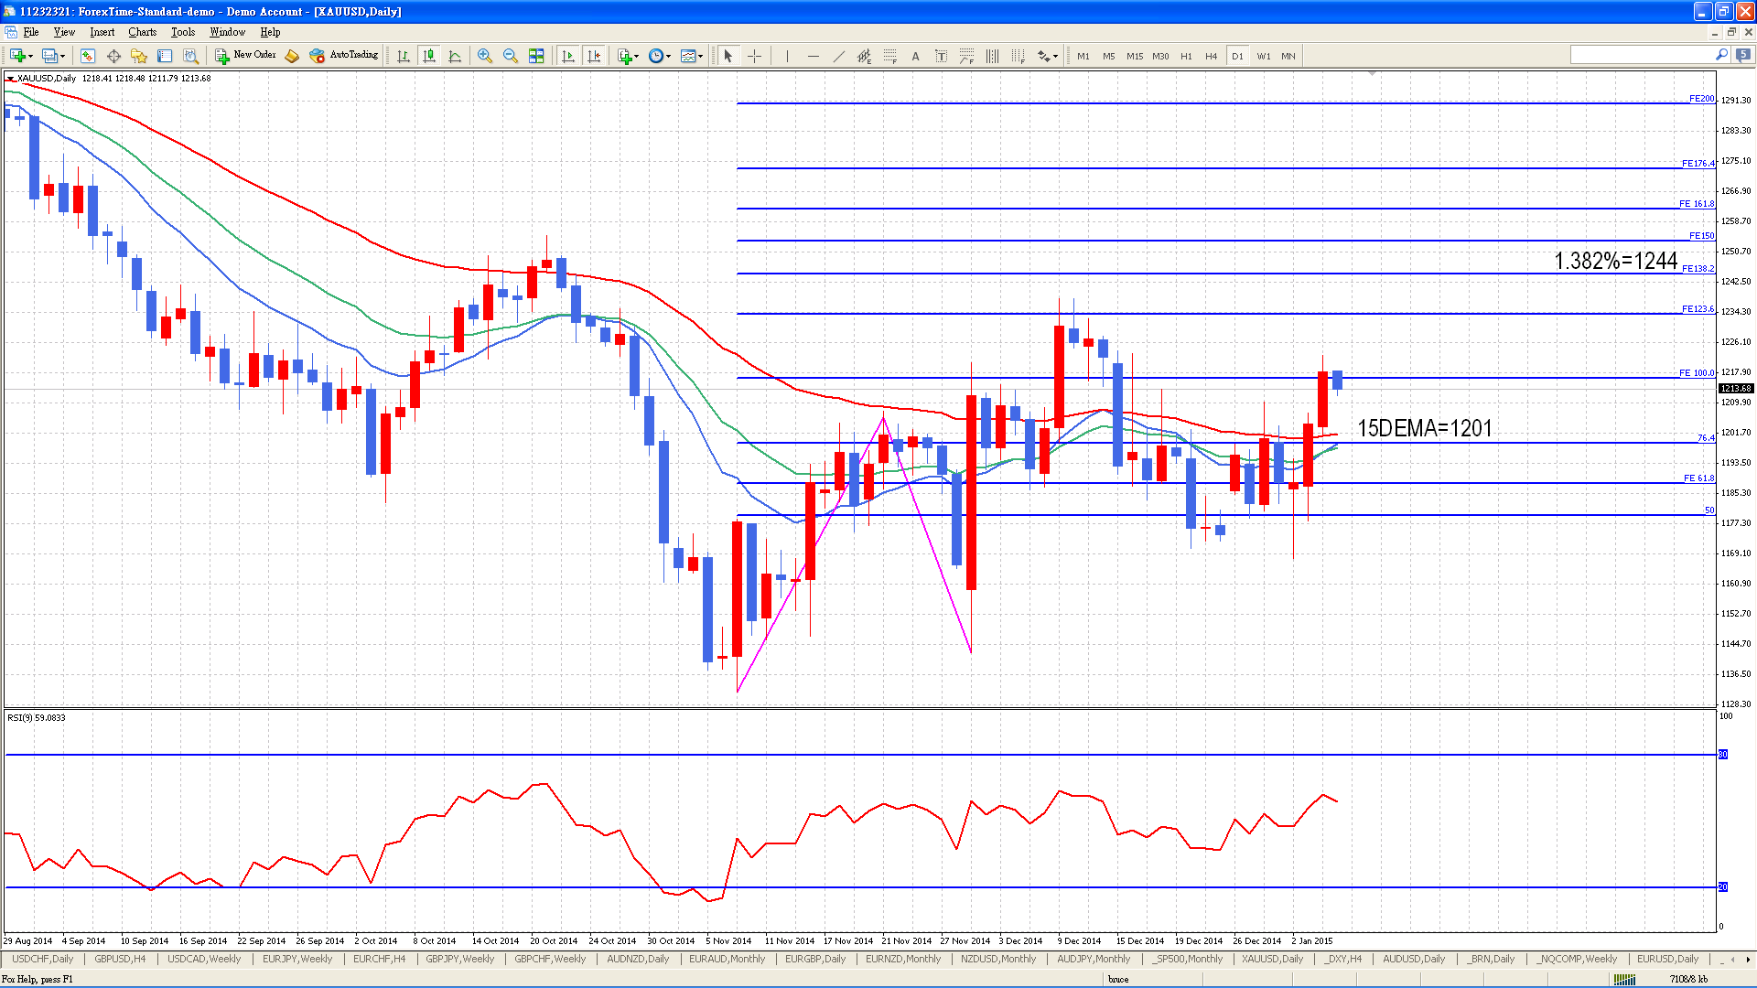Viewport: 1757px width, 988px height.
Task: Open the Market Watch panel icon
Action: [88, 56]
